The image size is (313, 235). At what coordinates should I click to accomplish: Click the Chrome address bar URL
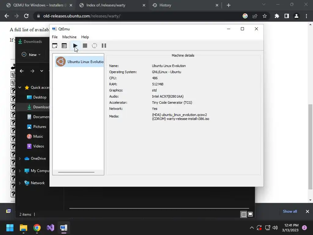tap(82, 16)
